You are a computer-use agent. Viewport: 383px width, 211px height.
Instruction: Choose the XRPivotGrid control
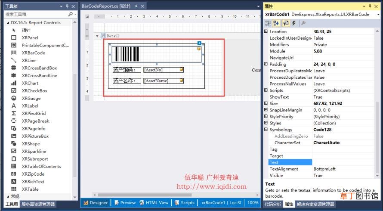(x=34, y=113)
